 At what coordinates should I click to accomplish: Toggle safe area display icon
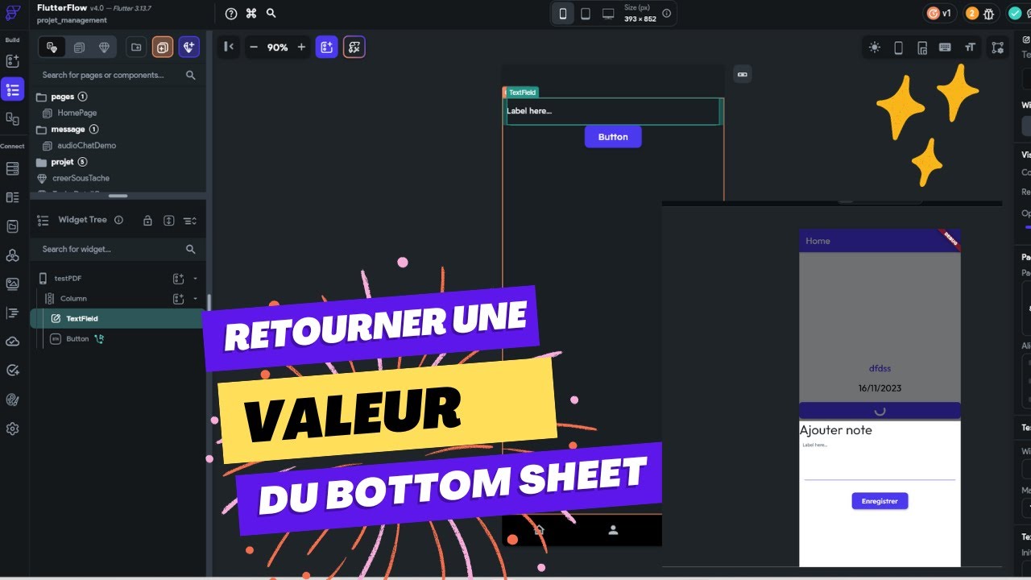click(922, 48)
